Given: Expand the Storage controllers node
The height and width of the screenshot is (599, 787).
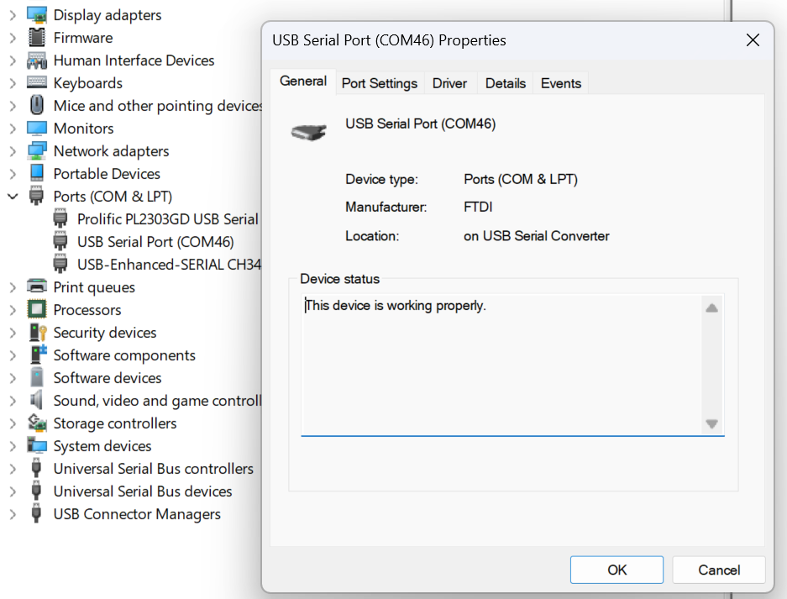Looking at the screenshot, I should point(13,423).
